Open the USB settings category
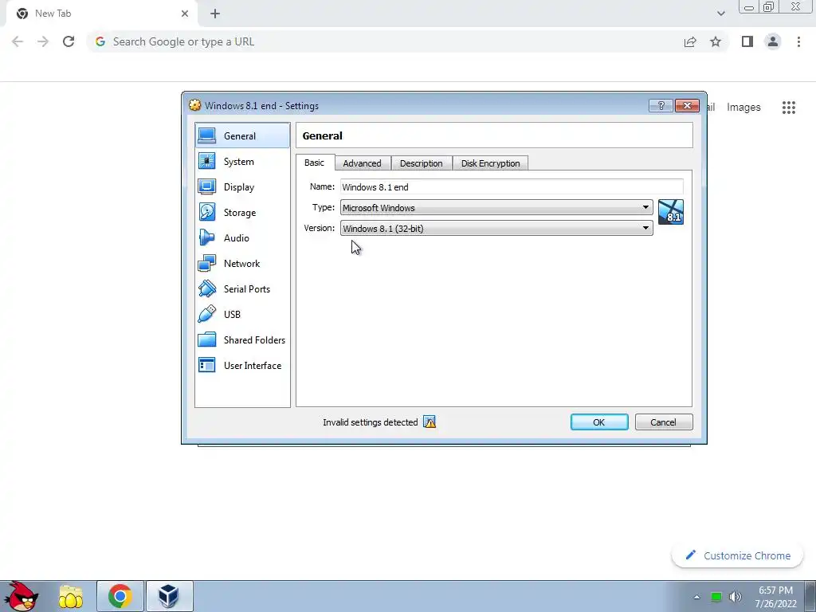Viewport: 816px width, 612px height. tap(242, 314)
